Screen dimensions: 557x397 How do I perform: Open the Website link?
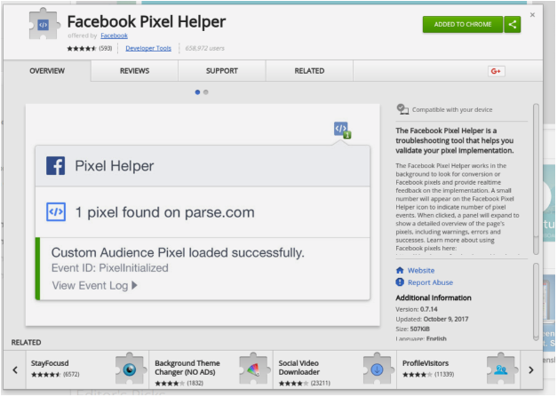coord(421,271)
